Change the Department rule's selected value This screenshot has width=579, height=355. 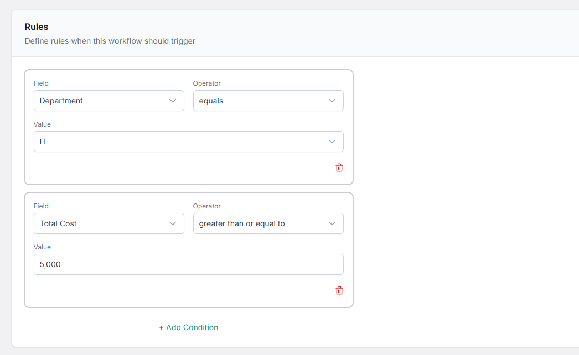(189, 142)
